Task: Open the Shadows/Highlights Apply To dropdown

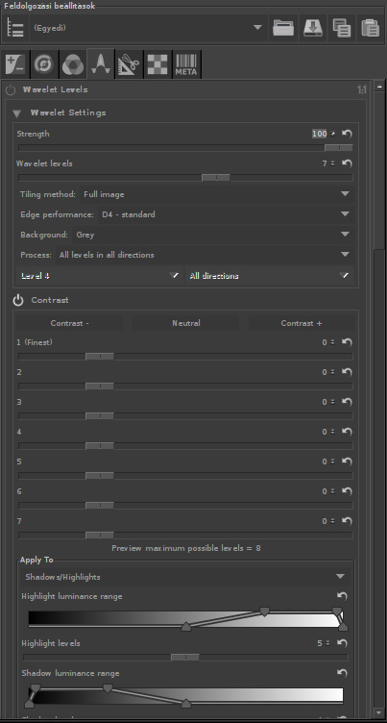Action: coord(185,577)
